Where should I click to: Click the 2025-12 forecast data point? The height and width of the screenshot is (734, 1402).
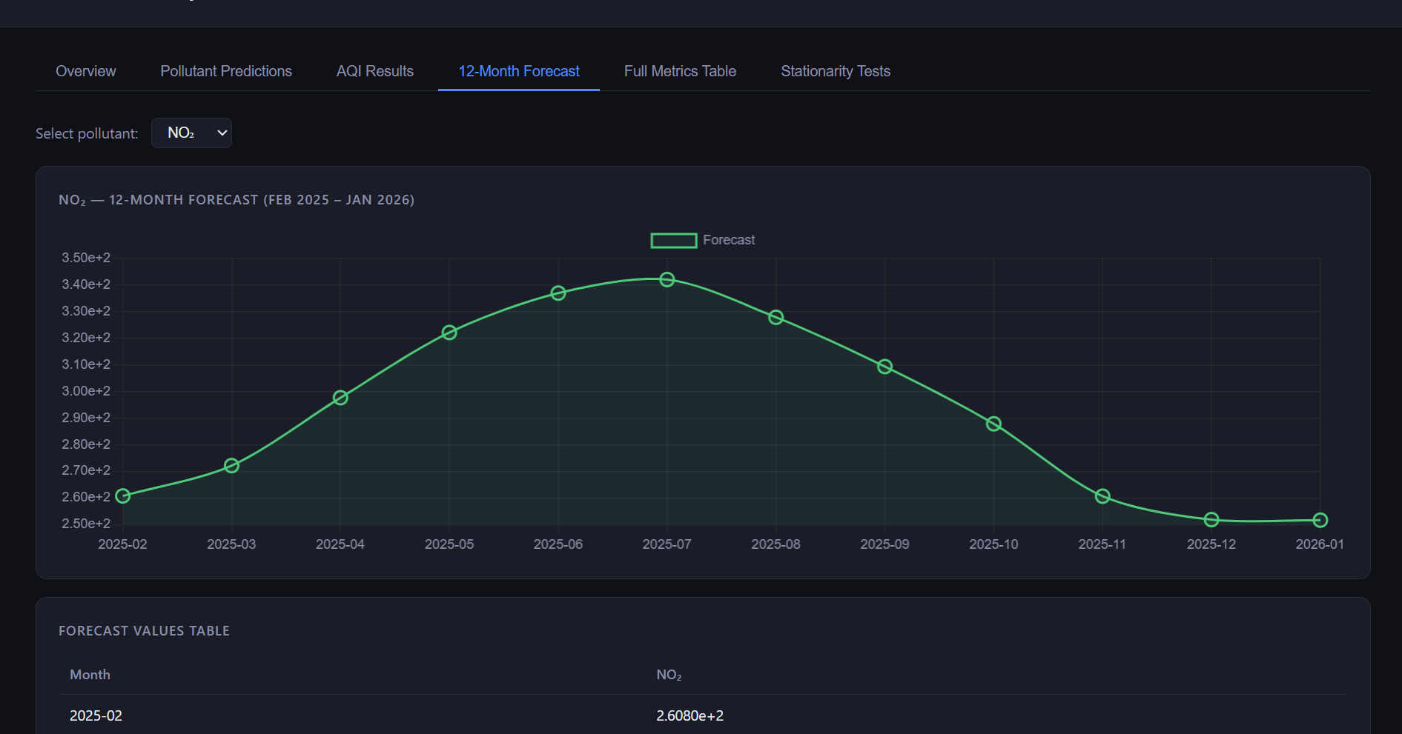click(x=1211, y=520)
